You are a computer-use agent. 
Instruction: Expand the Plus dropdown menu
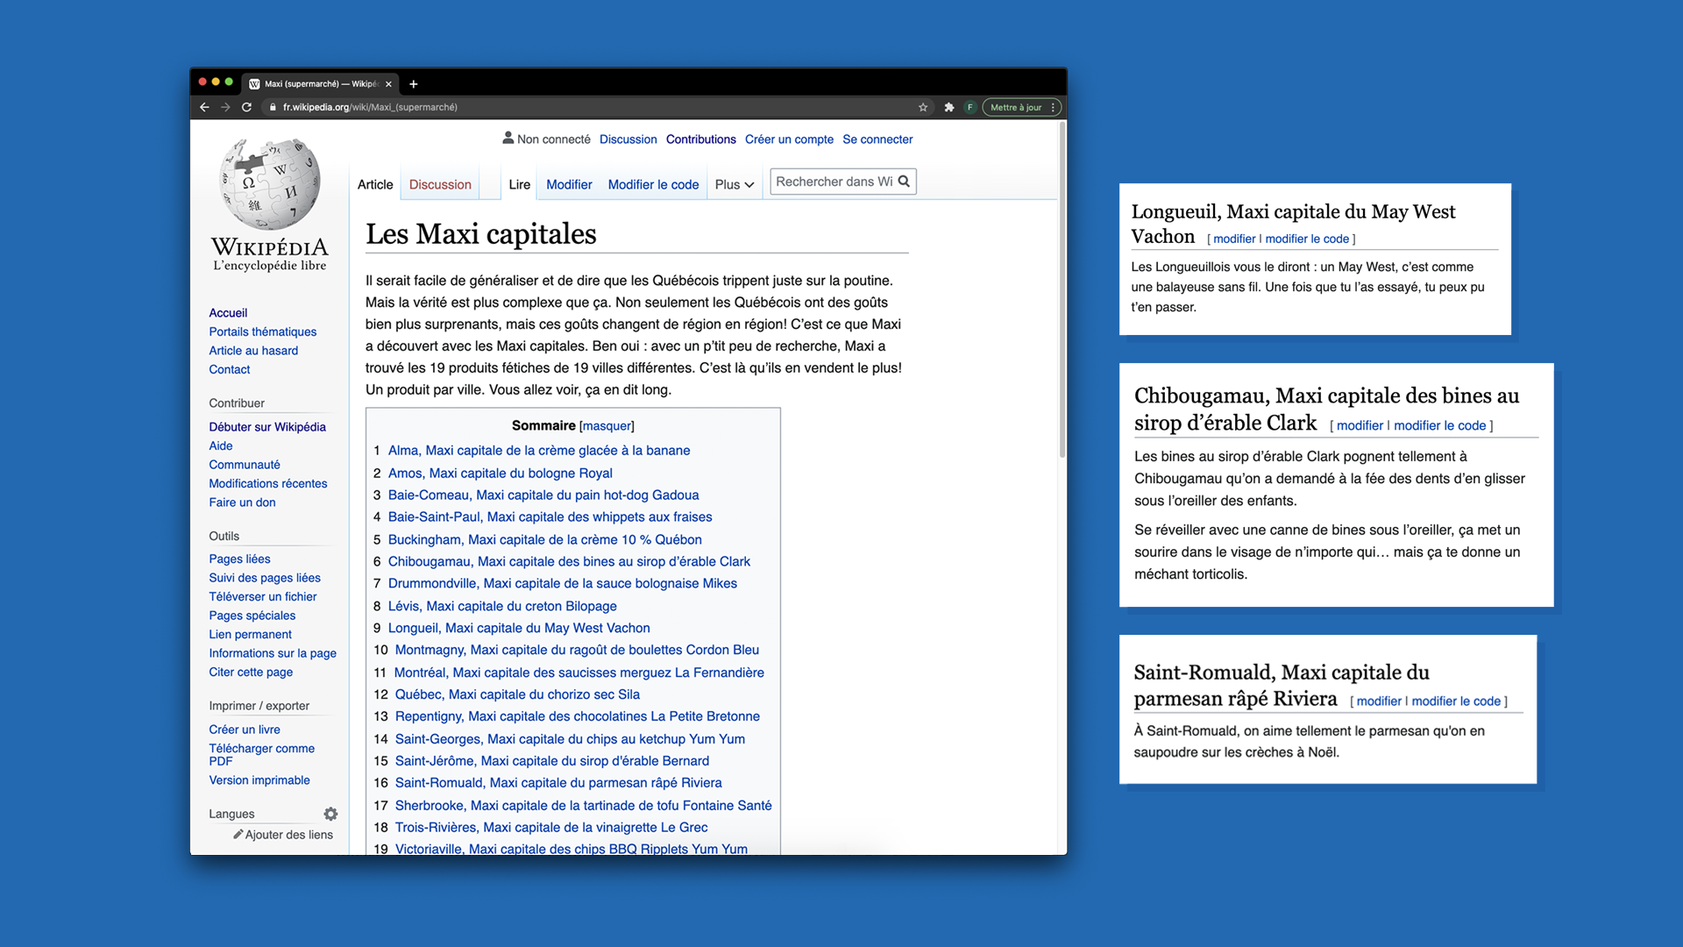(x=734, y=185)
